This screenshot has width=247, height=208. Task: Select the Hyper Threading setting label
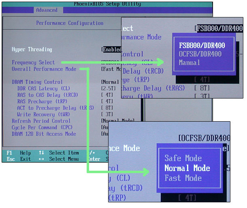[32, 49]
